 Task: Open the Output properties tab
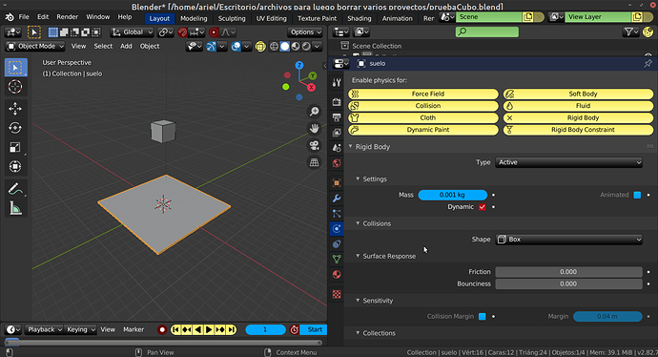point(337,117)
